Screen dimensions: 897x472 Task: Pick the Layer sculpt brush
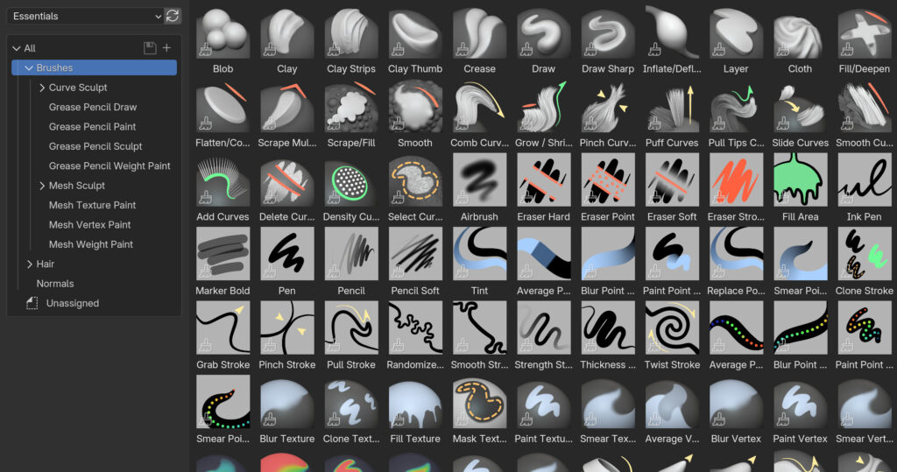point(736,32)
